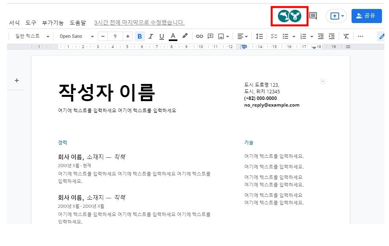Apply a numbered list
Screen dimensions: 389x246
(x=303, y=36)
